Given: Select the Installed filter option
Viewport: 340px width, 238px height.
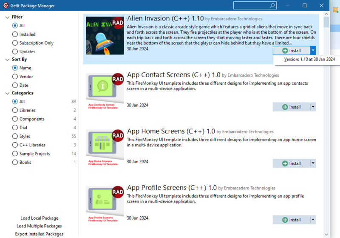Looking at the screenshot, I should coord(15,34).
